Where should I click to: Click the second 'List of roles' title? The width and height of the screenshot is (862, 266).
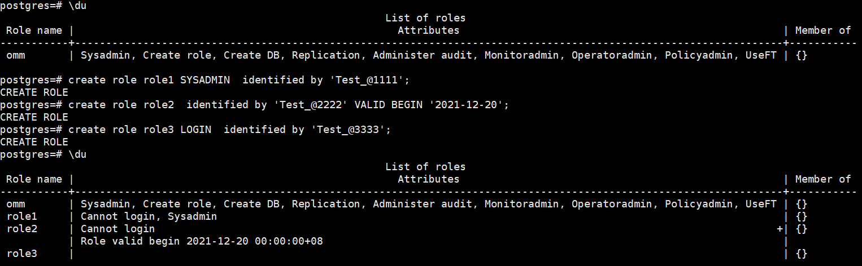tap(425, 167)
